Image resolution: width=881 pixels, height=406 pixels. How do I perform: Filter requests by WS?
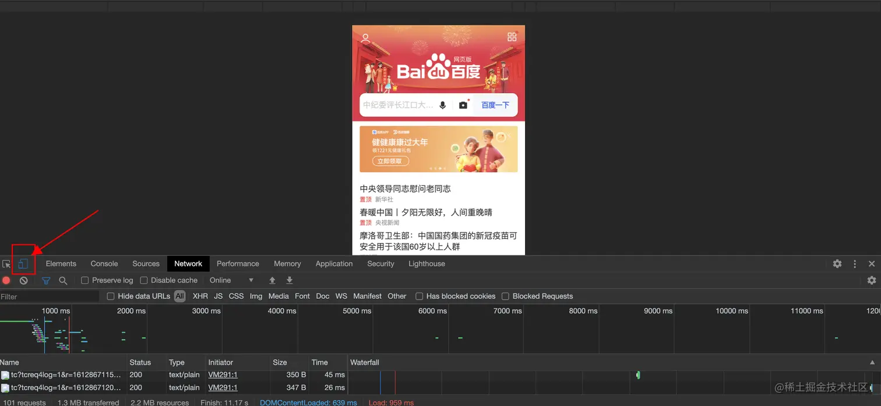point(341,296)
